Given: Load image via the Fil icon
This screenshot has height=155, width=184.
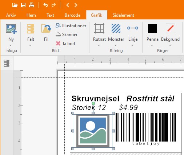Looking at the screenshot, I should point(46,29).
